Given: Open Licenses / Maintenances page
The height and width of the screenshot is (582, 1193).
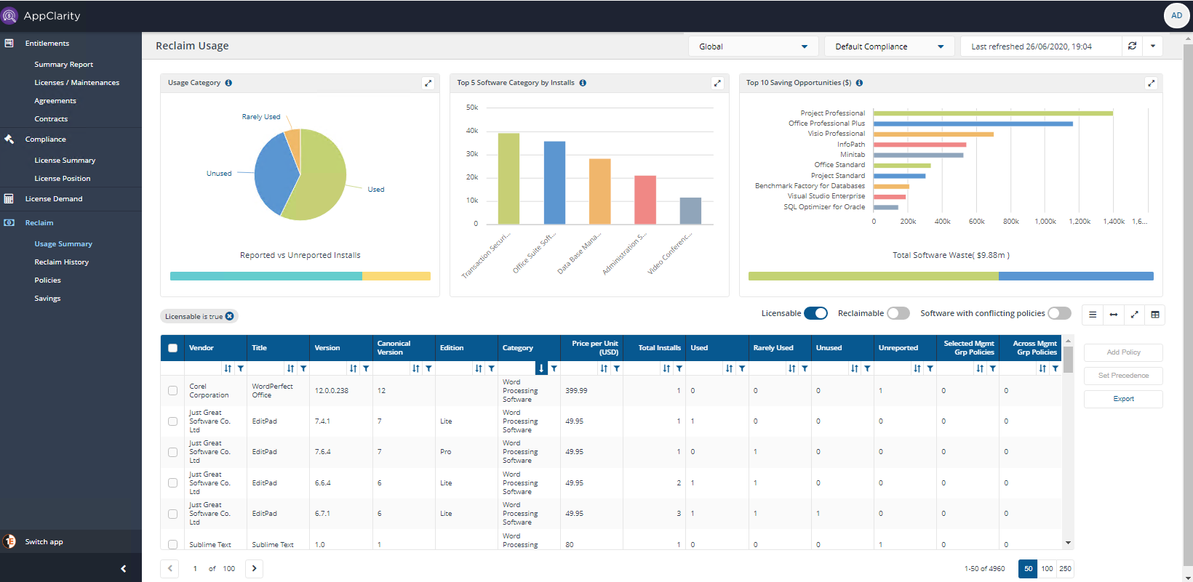Looking at the screenshot, I should pos(77,83).
